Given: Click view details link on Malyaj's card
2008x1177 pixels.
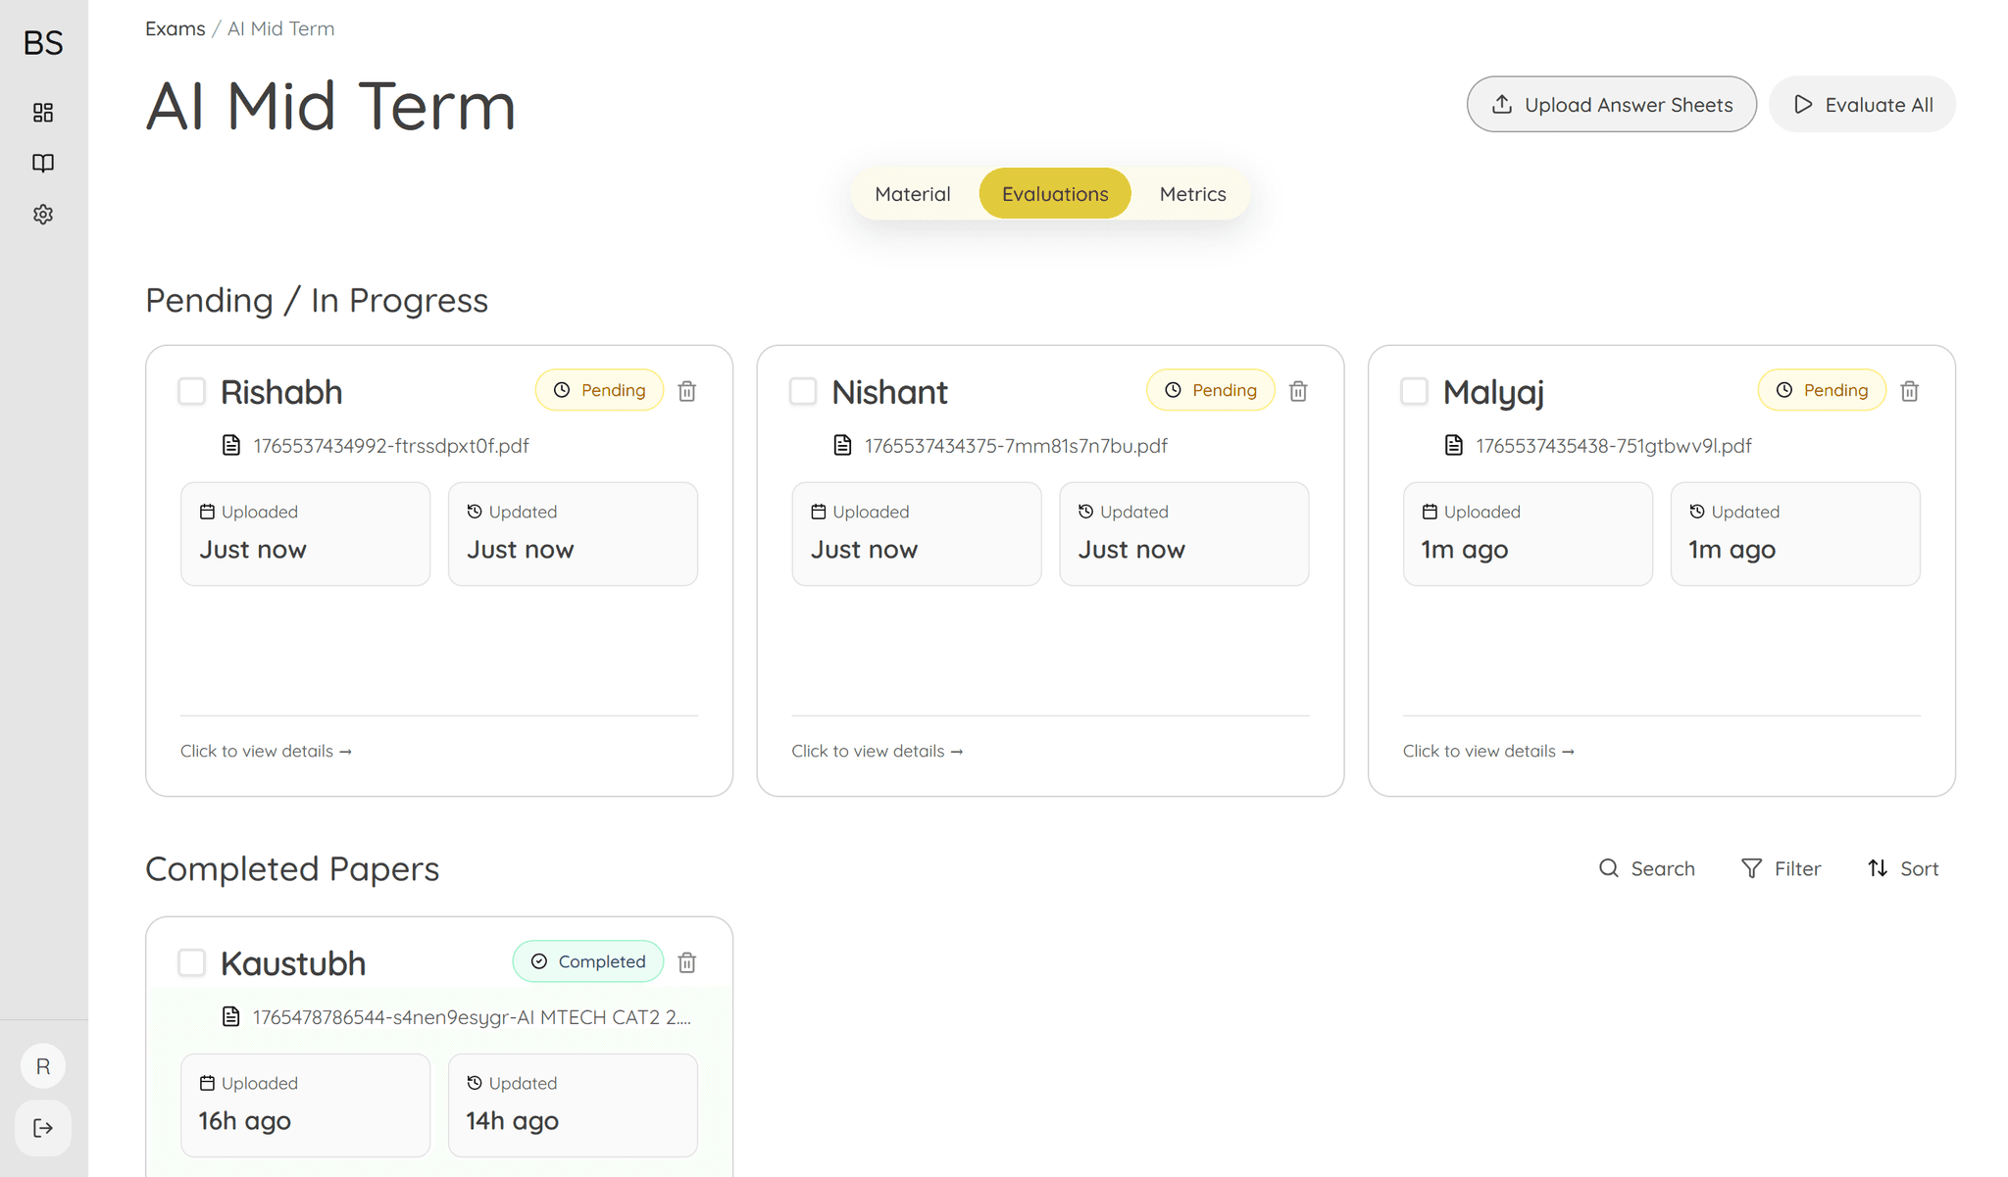Looking at the screenshot, I should coord(1488,751).
